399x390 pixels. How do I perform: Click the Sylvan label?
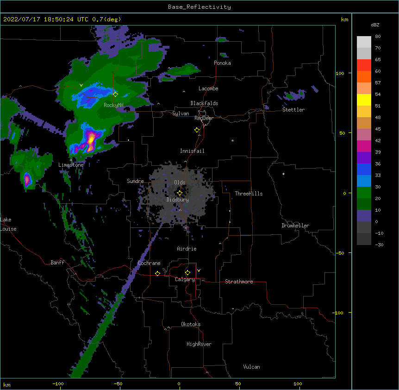tap(181, 113)
